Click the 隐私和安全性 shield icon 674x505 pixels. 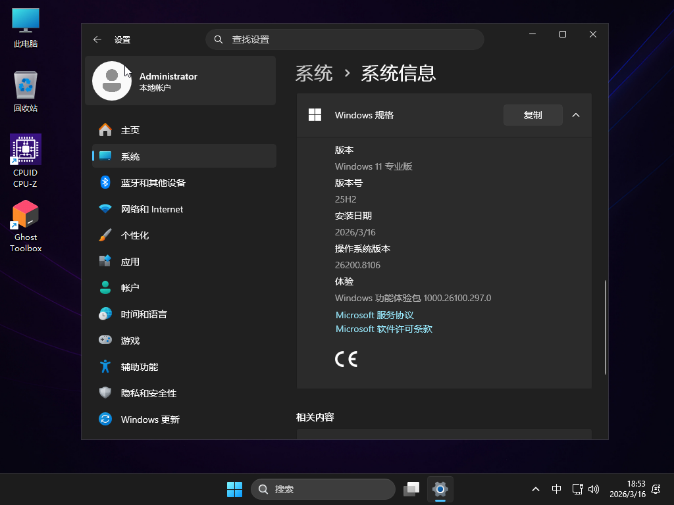pos(105,393)
